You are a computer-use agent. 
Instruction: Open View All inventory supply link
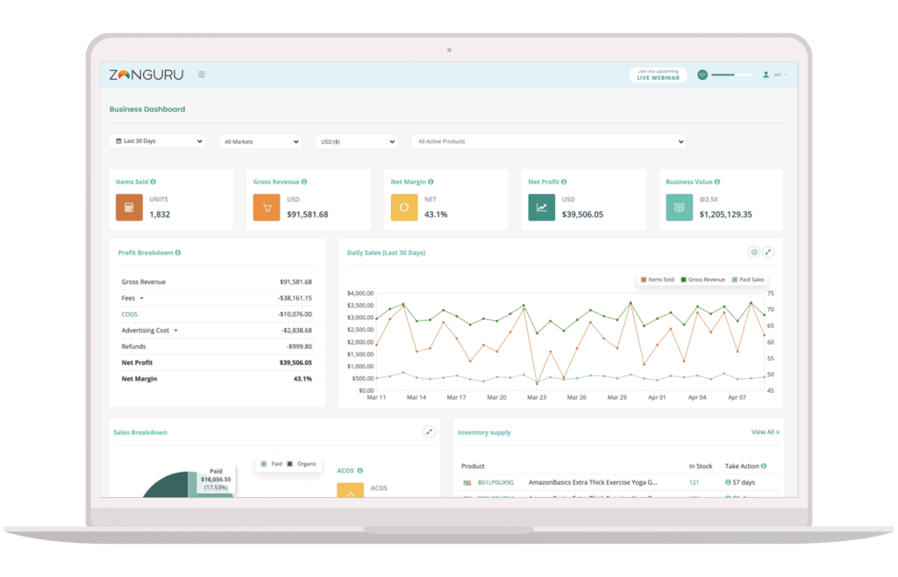click(765, 432)
